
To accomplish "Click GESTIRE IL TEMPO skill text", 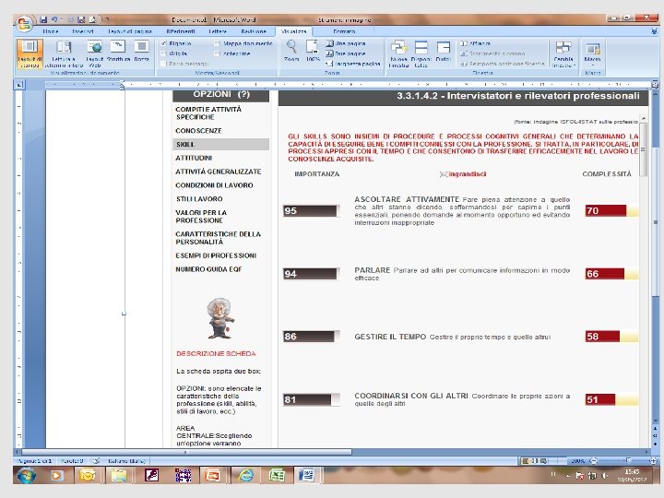I will click(390, 337).
